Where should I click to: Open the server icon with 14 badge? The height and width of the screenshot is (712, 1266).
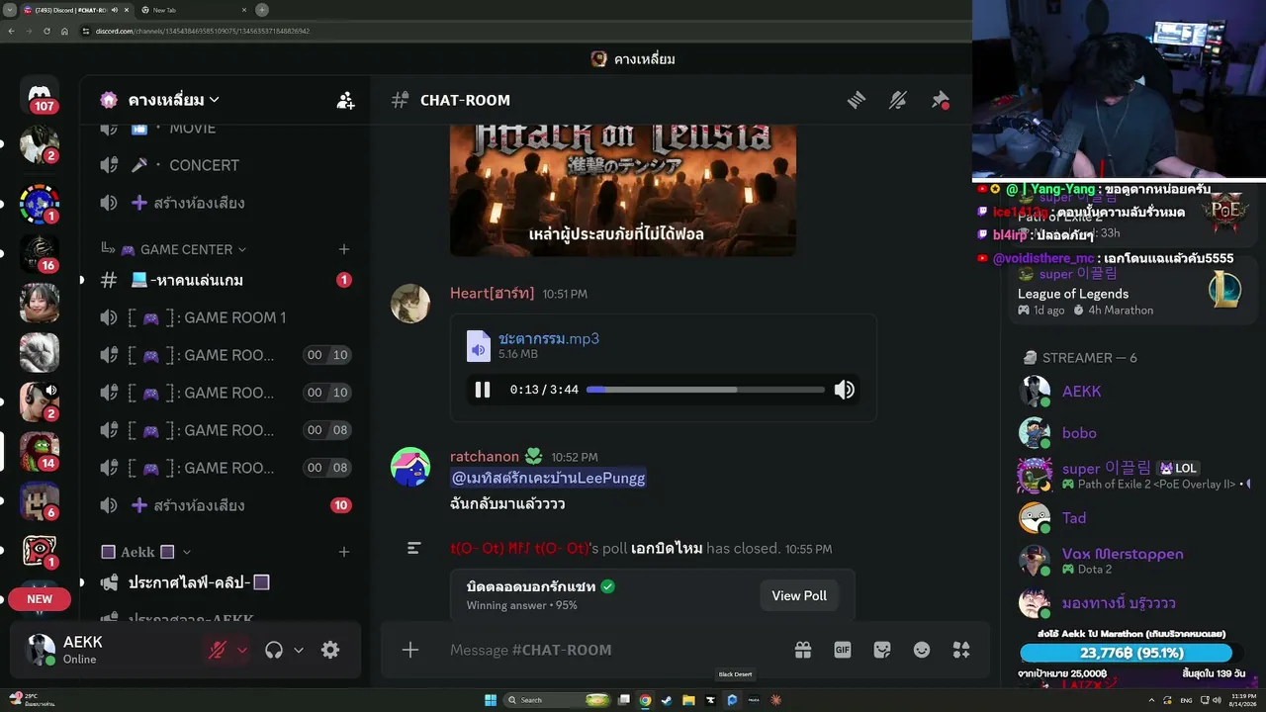tap(40, 451)
